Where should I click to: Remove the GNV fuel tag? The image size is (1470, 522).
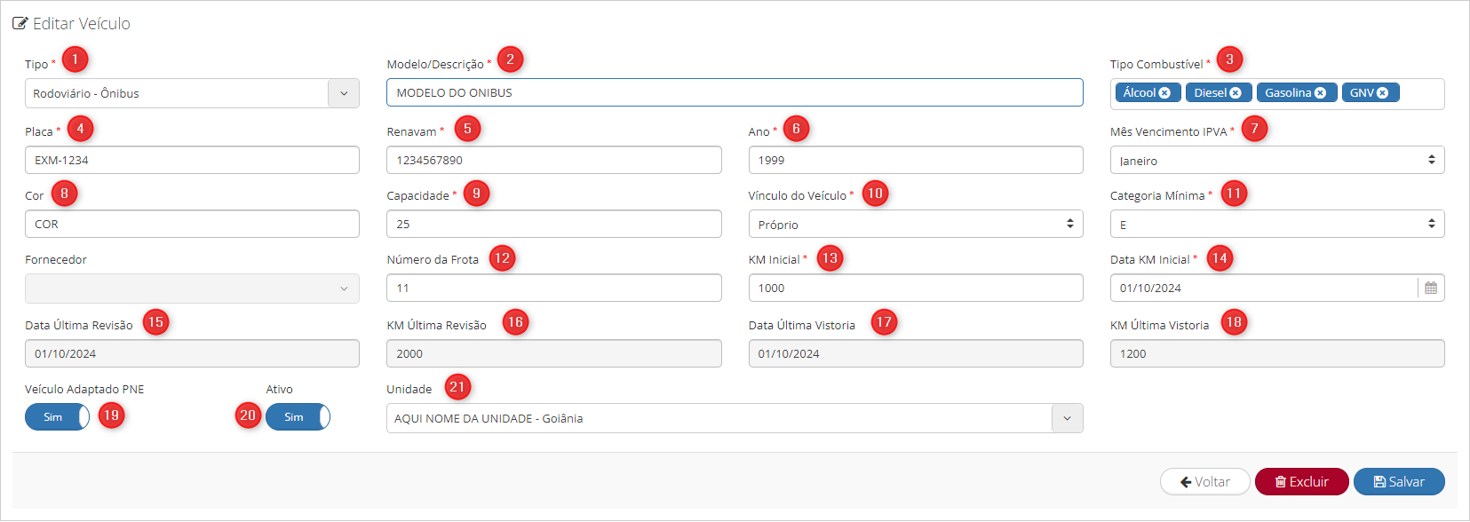coord(1382,93)
